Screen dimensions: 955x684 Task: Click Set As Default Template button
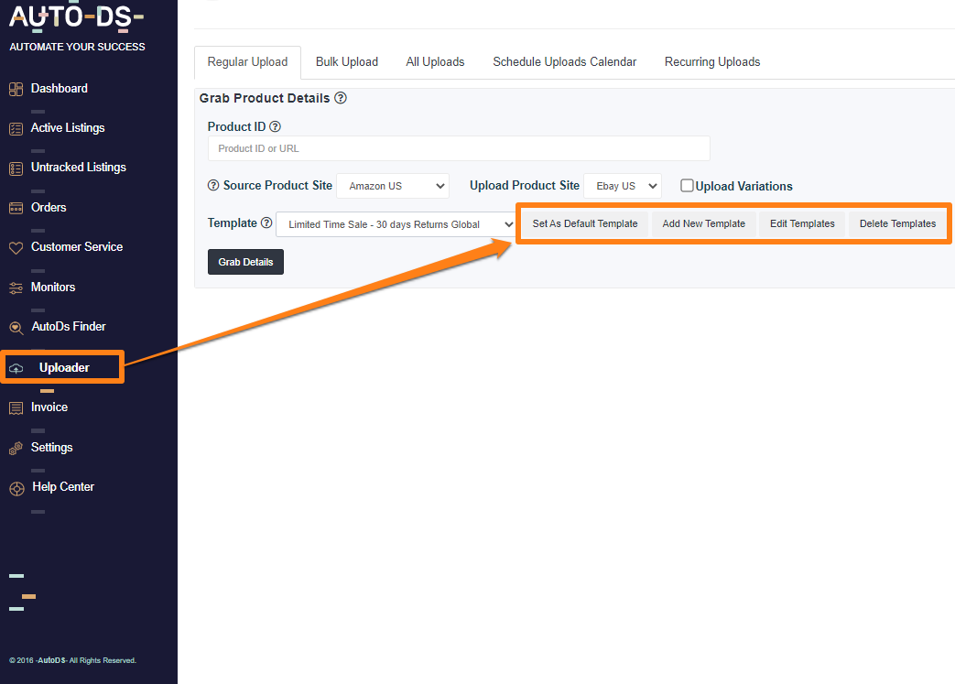coord(585,223)
